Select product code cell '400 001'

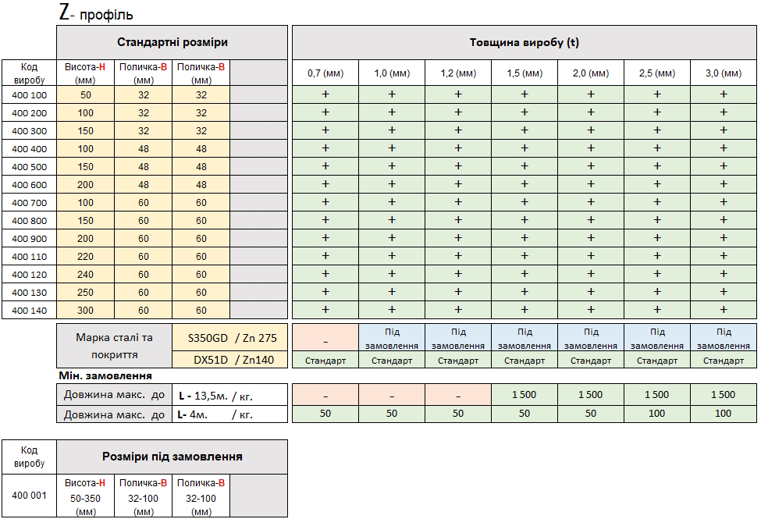click(29, 496)
